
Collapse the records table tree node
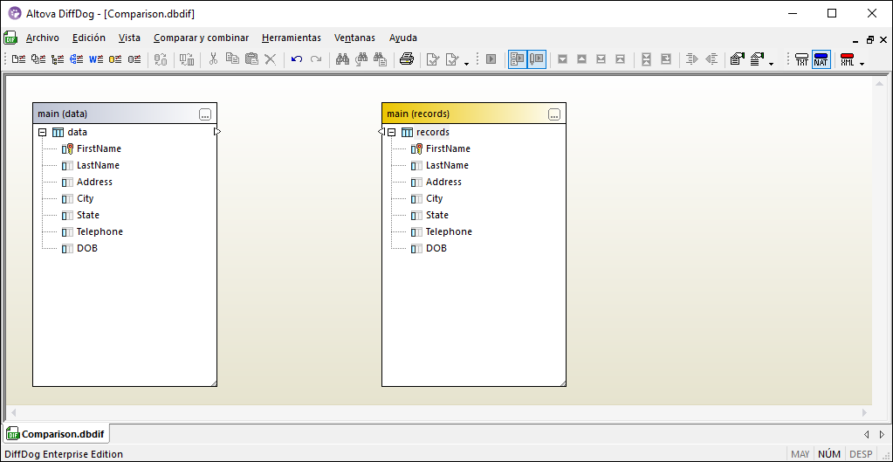pos(392,133)
